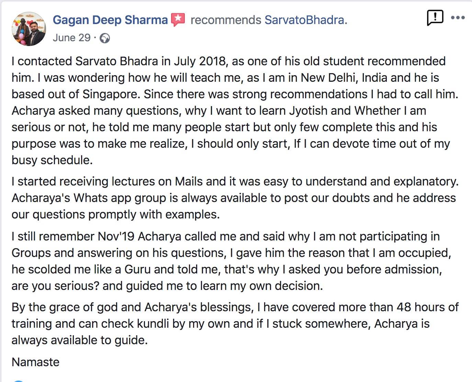Click the word "Jyotish" in the review
Image resolution: width=472 pixels, height=382 pixels.
tap(308, 111)
